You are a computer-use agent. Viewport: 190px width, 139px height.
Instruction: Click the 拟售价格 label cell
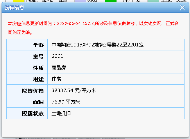click(27, 90)
